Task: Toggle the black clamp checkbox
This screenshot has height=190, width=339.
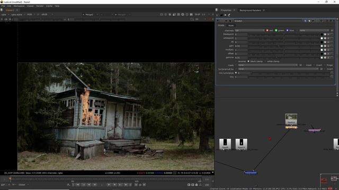Action: pos(248,61)
